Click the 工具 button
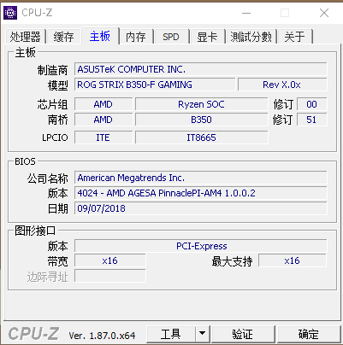This screenshot has height=345, width=343. 171,334
